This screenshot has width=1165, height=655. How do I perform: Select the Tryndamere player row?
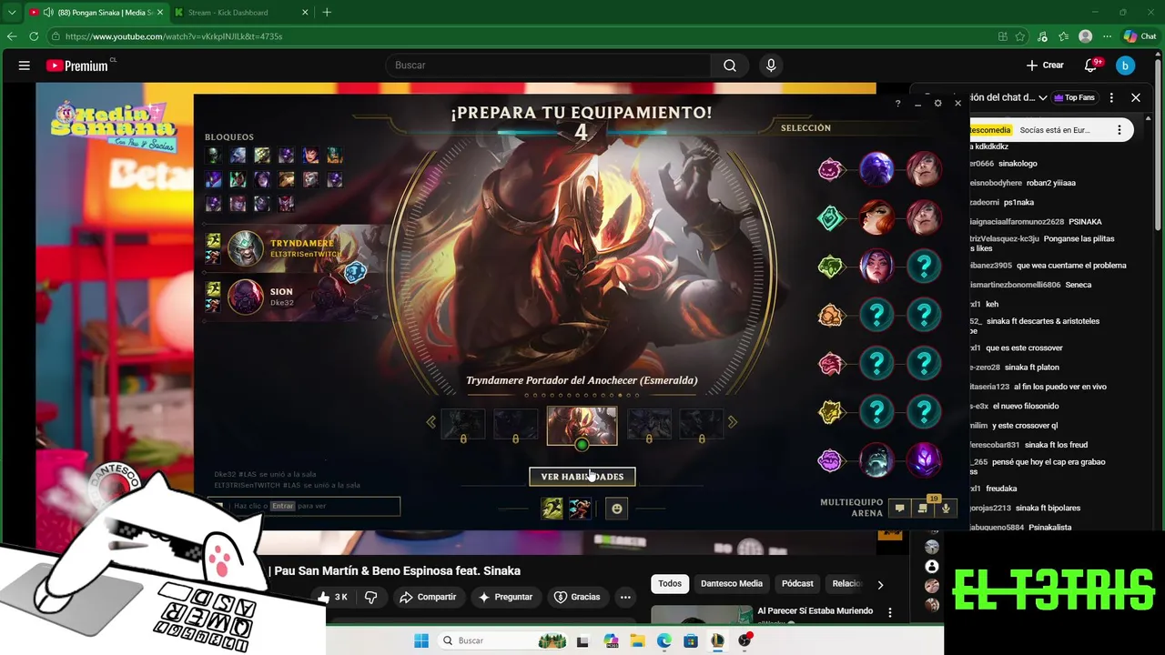(x=298, y=248)
